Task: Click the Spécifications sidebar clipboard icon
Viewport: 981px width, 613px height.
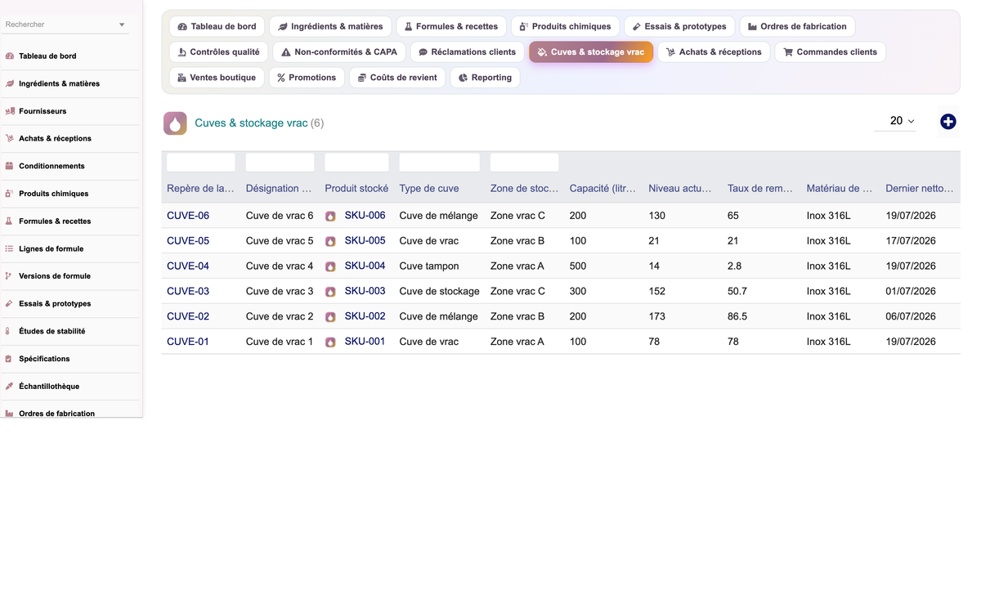Action: pyautogui.click(x=10, y=359)
